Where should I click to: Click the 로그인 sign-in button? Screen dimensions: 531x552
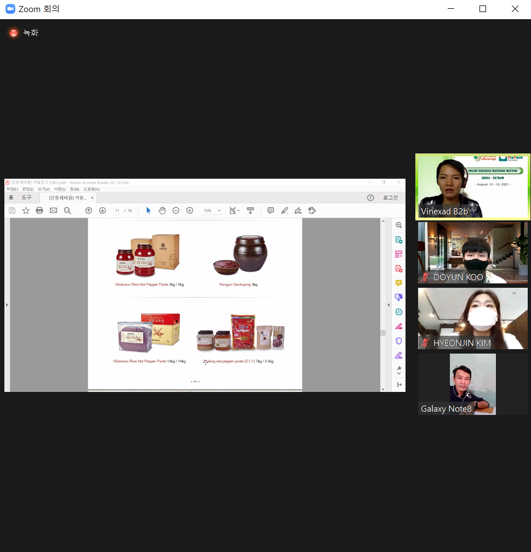click(390, 197)
